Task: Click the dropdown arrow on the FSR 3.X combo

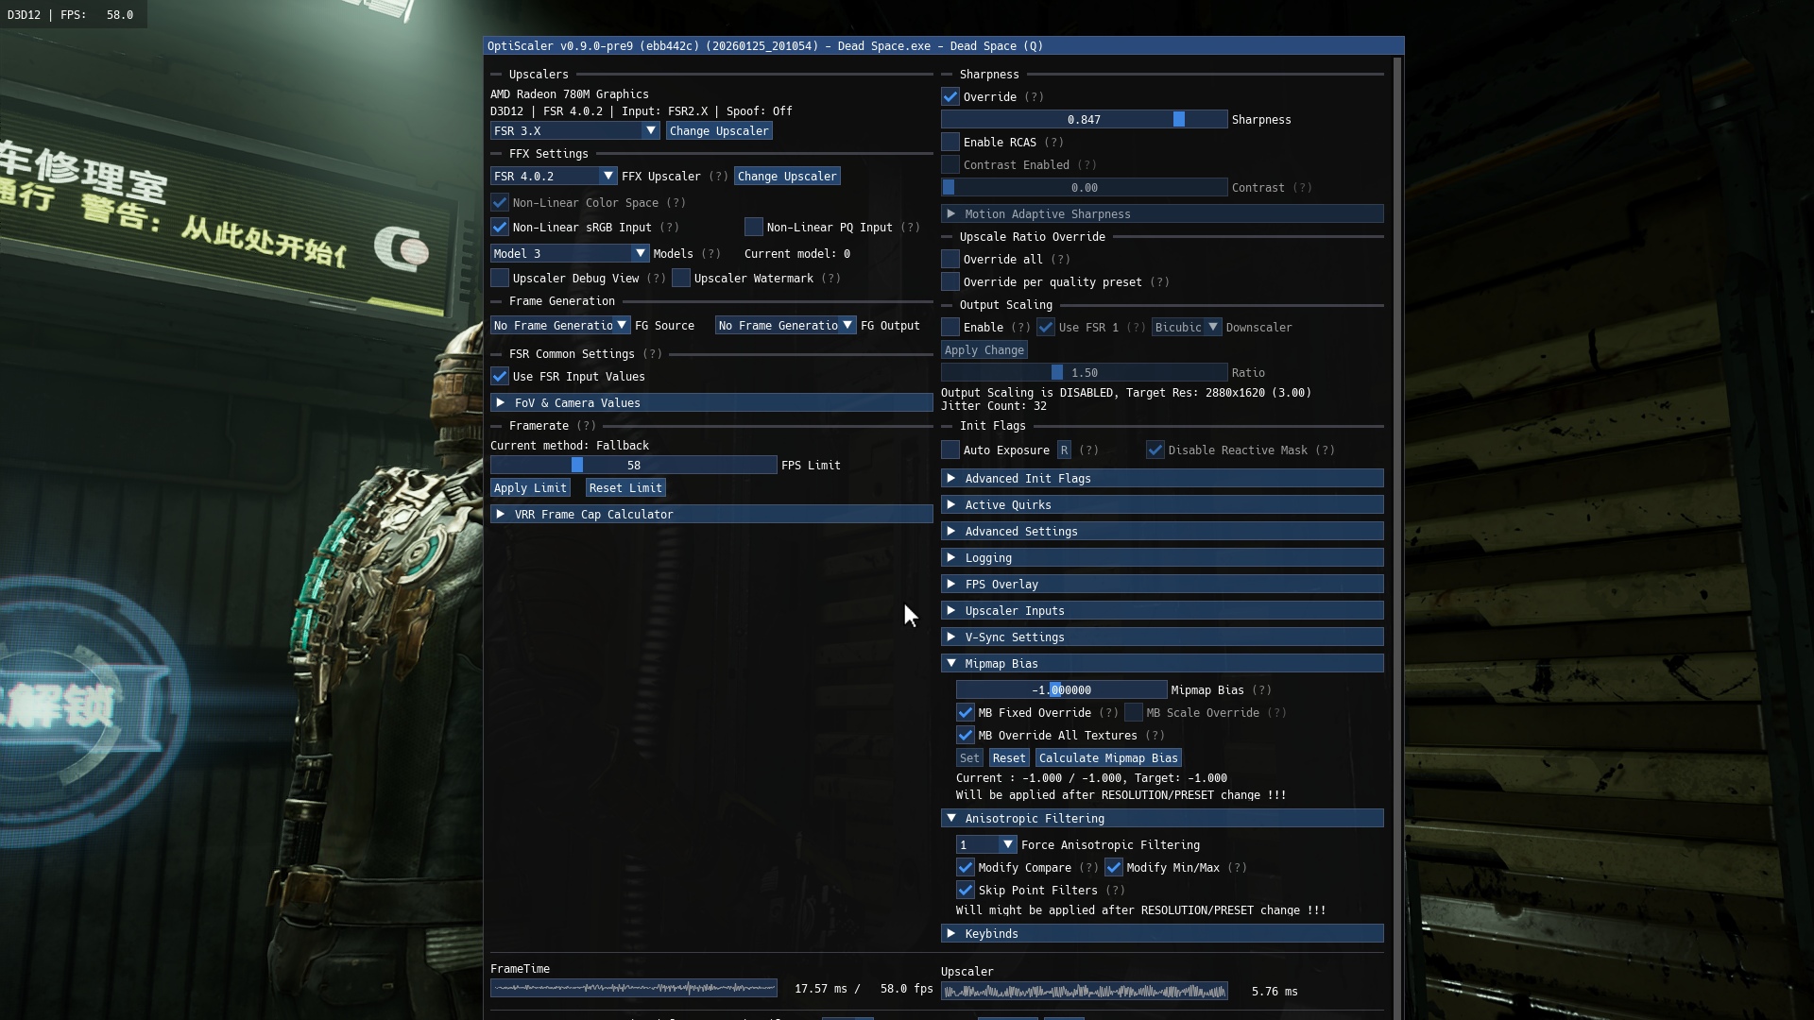Action: [650, 131]
